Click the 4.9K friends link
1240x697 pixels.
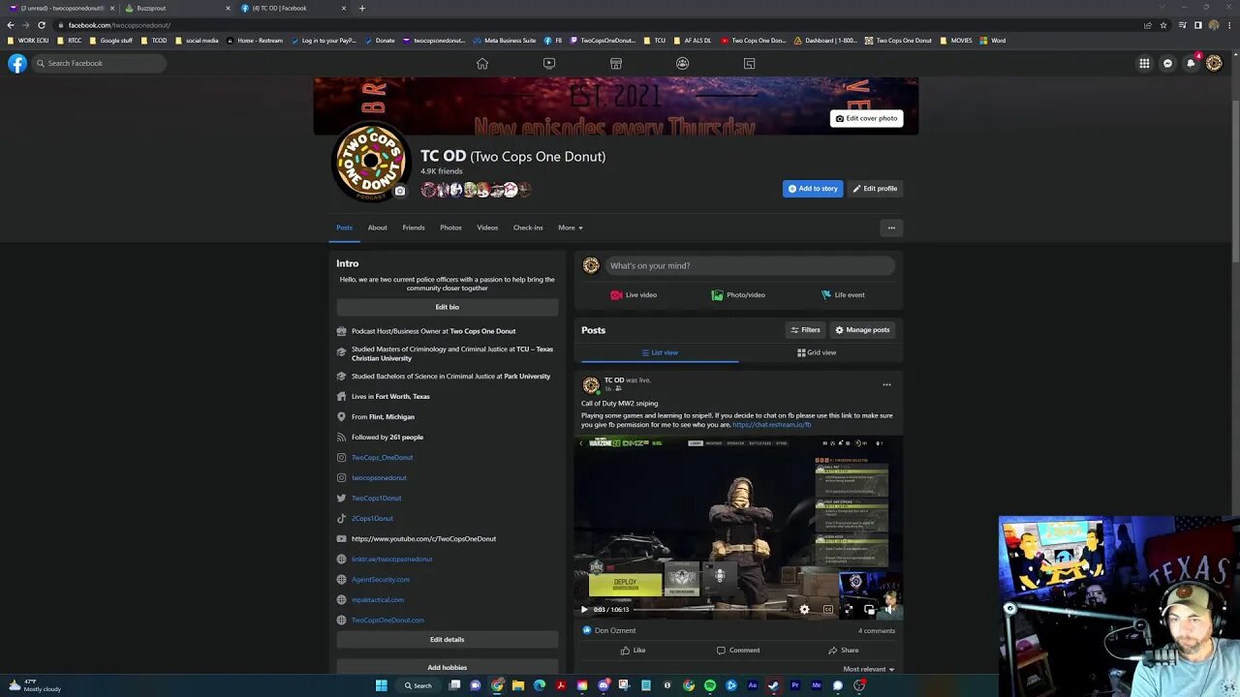click(x=441, y=171)
